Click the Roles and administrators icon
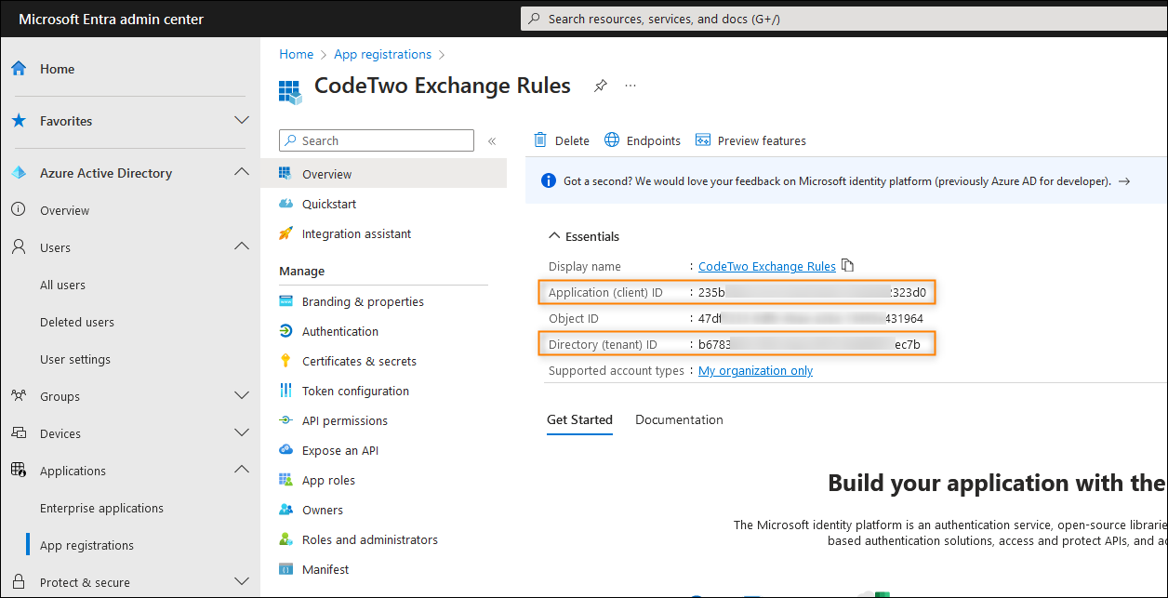The width and height of the screenshot is (1168, 598). tap(285, 539)
